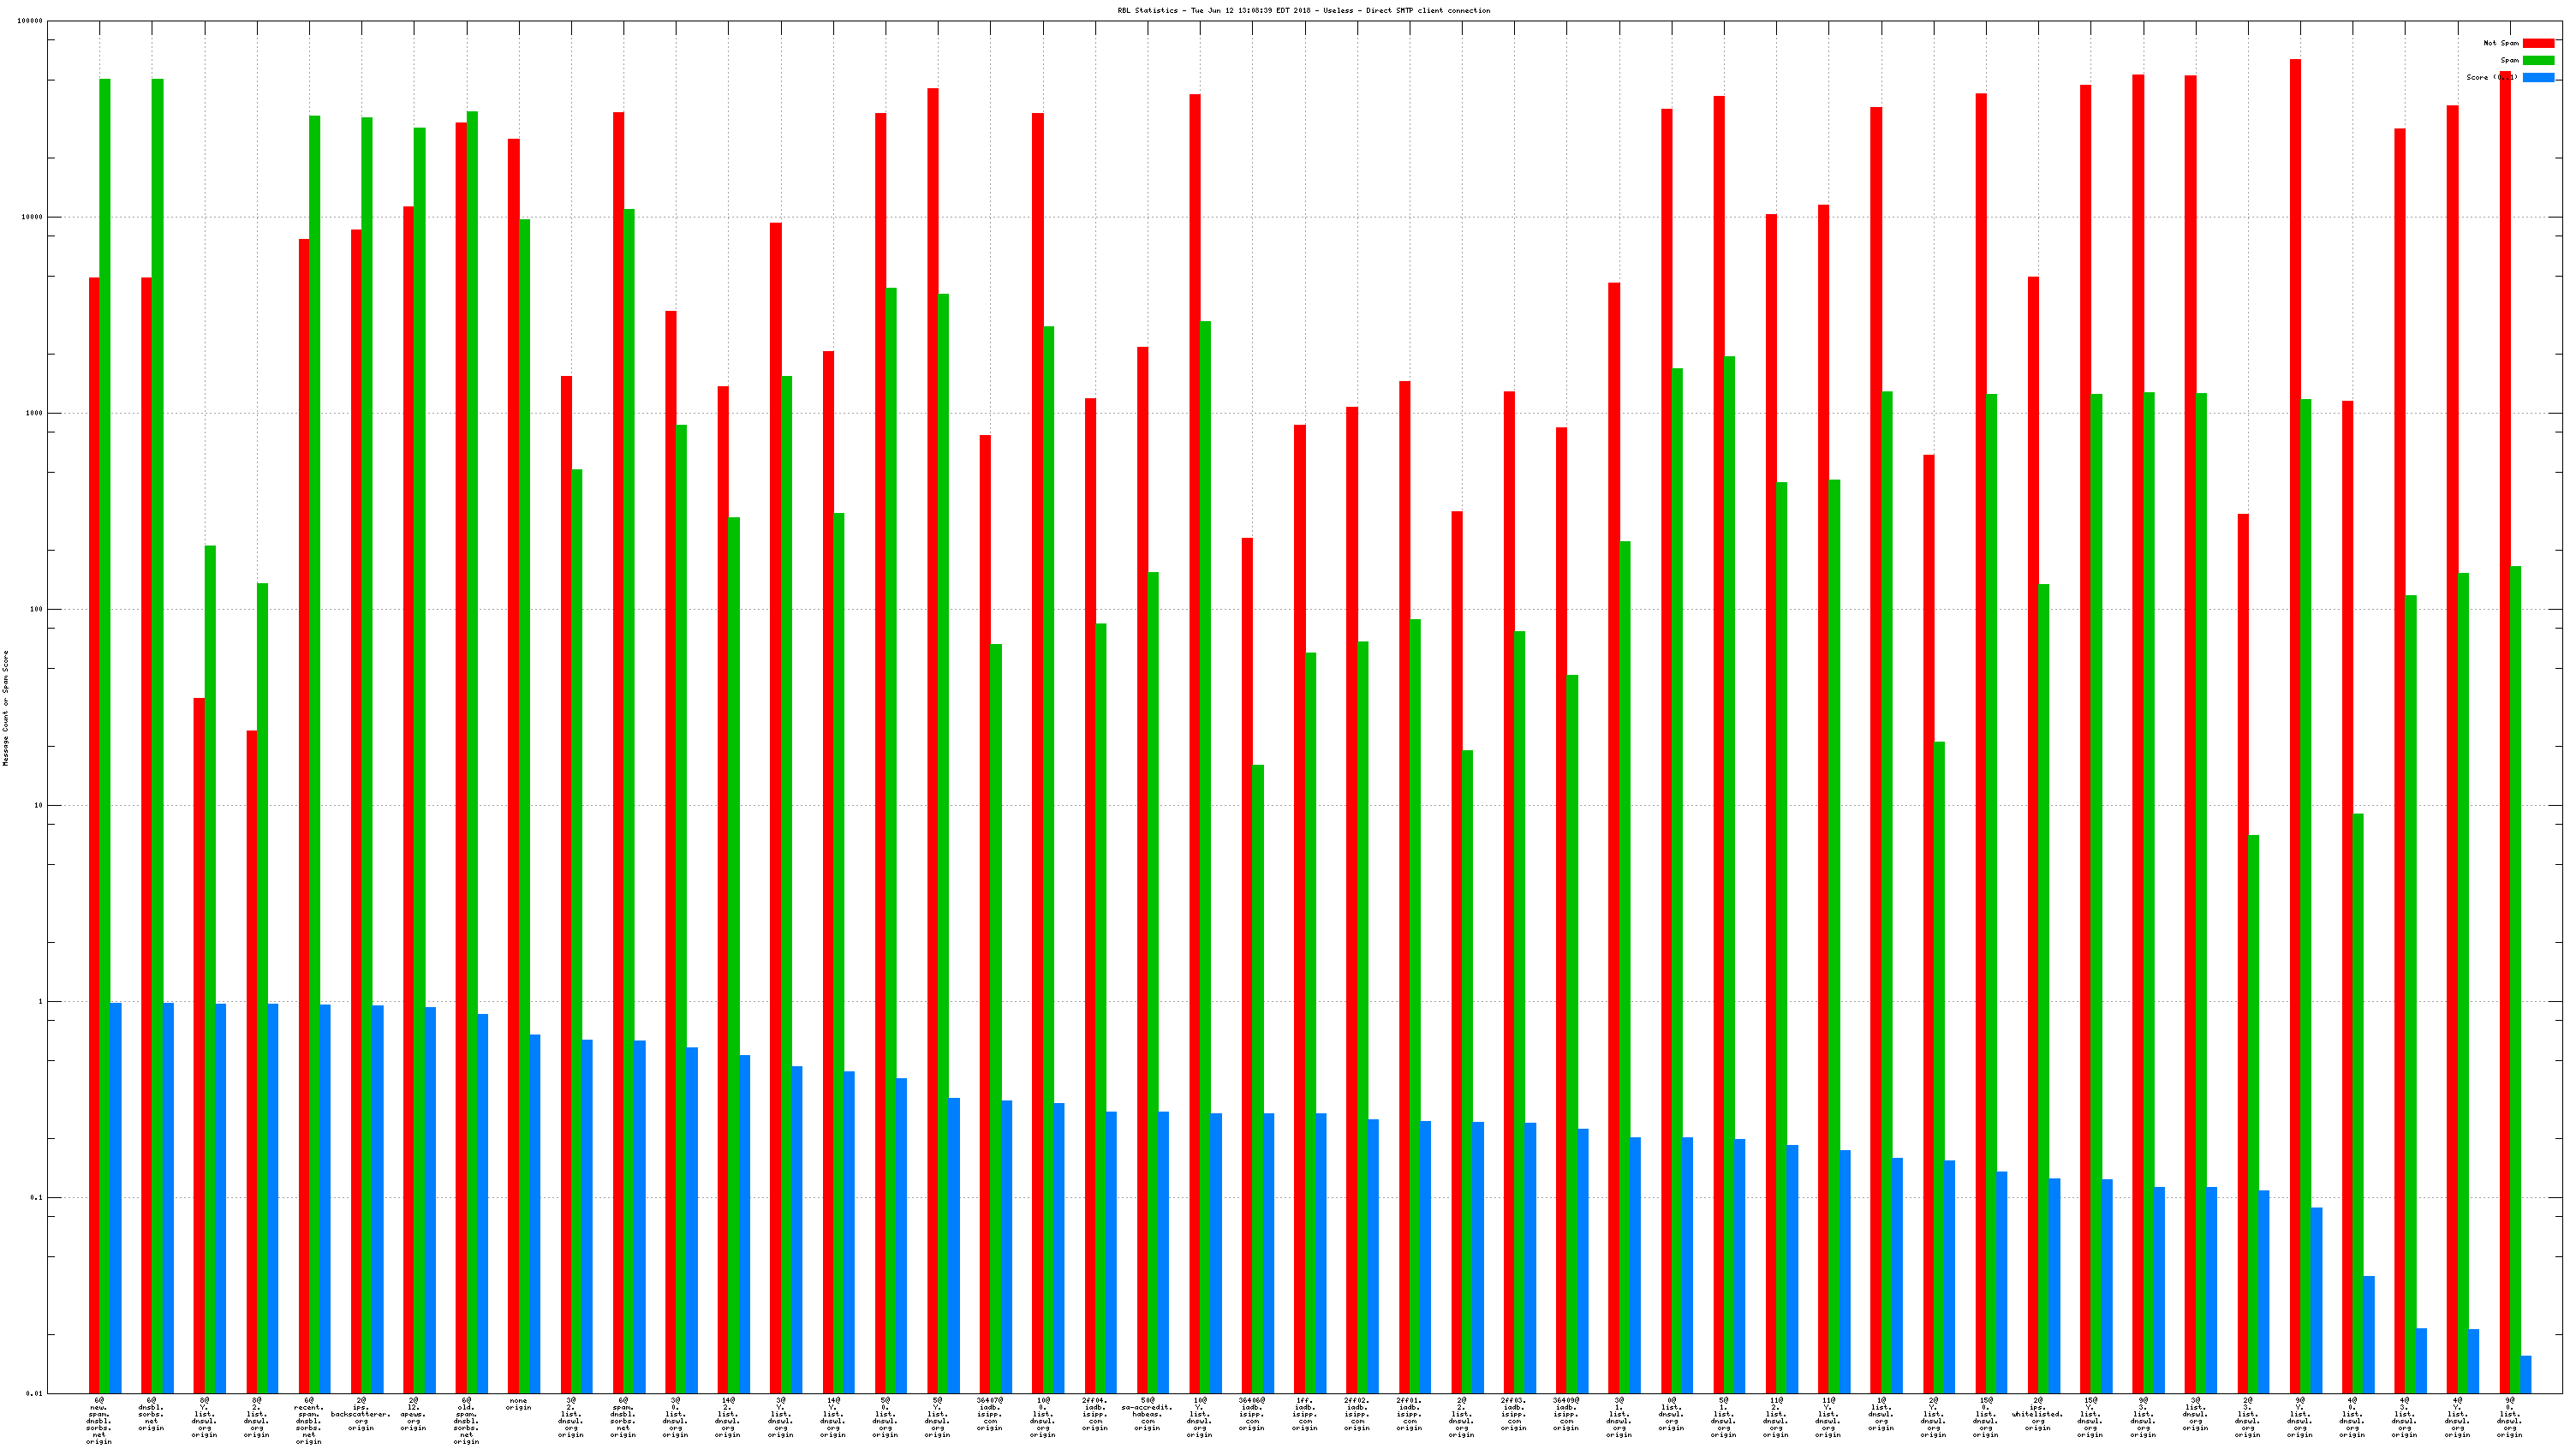Click the 'Not Spam' legend label text
The width and height of the screenshot is (2576, 1449).
(2501, 43)
